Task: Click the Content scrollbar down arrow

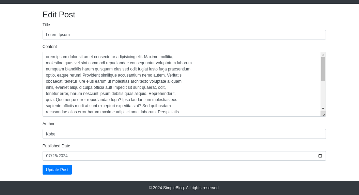Action: pyautogui.click(x=323, y=109)
